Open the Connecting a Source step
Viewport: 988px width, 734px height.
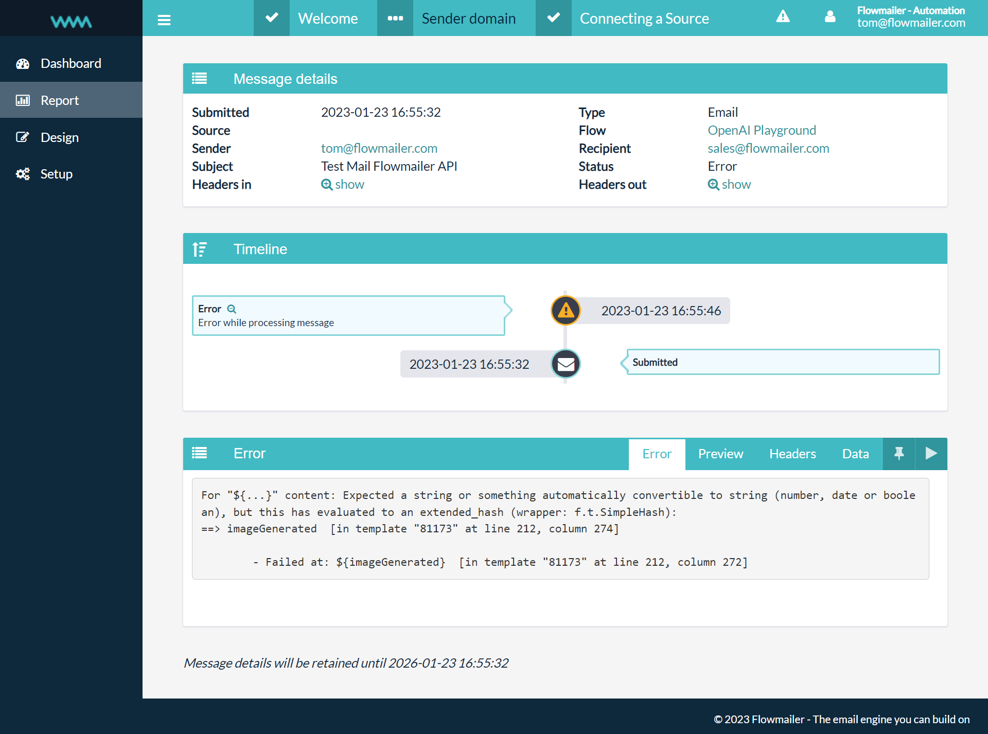coord(644,19)
